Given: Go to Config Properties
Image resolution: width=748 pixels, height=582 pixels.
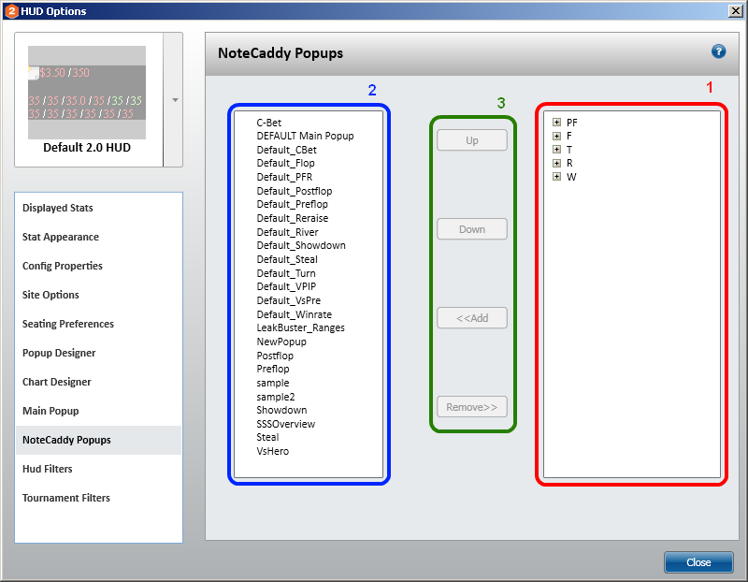Looking at the screenshot, I should coord(98,266).
